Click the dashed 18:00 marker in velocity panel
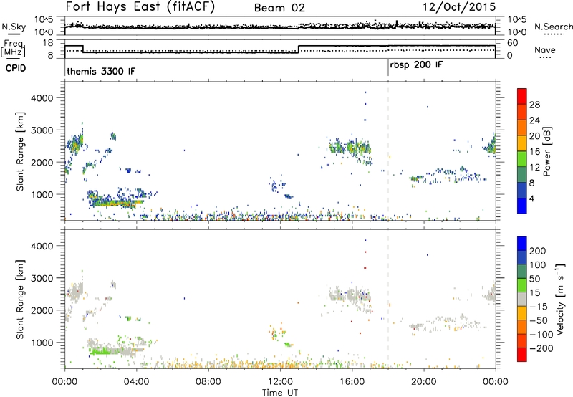The width and height of the screenshot is (573, 397). (388, 299)
